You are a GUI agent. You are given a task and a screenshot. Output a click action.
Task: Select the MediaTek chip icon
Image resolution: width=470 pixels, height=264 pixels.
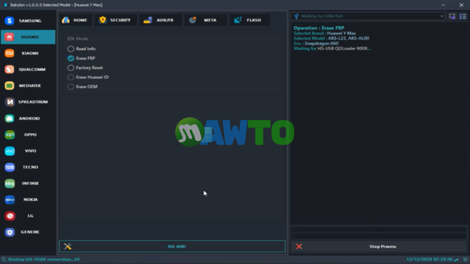(x=10, y=86)
